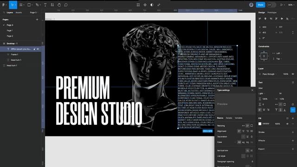Select Page 1 in Pages list
The width and height of the screenshot is (297, 167).
(x=10, y=31)
